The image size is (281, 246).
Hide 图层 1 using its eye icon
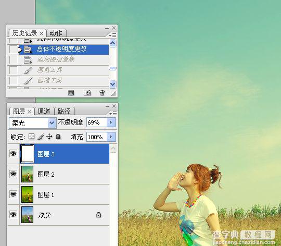point(13,194)
